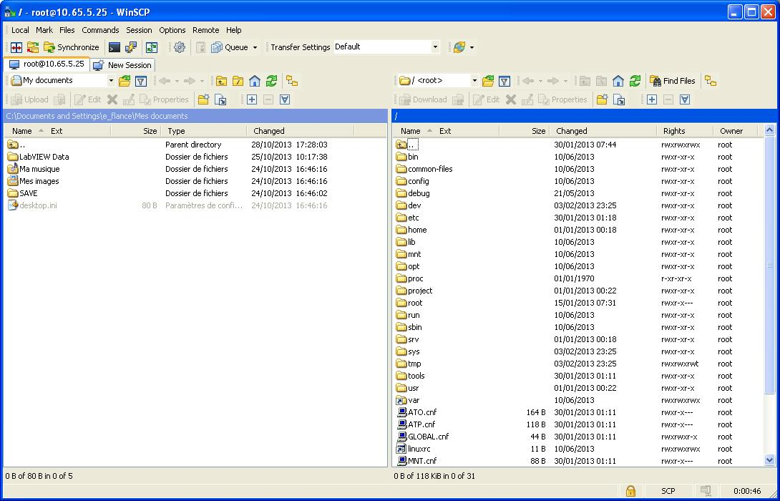Go to local parent directory icon

221,81
